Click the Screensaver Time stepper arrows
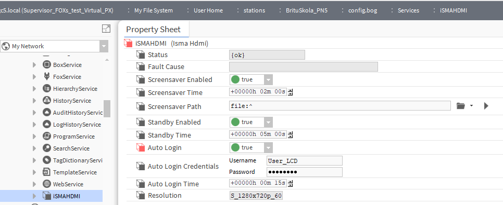503x205 pixels. (x=291, y=92)
